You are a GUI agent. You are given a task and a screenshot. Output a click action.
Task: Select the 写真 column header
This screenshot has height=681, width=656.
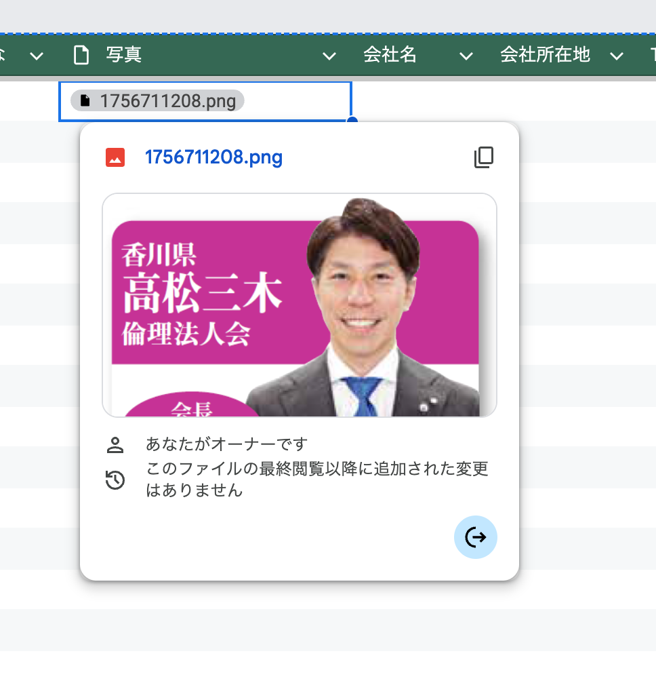123,55
